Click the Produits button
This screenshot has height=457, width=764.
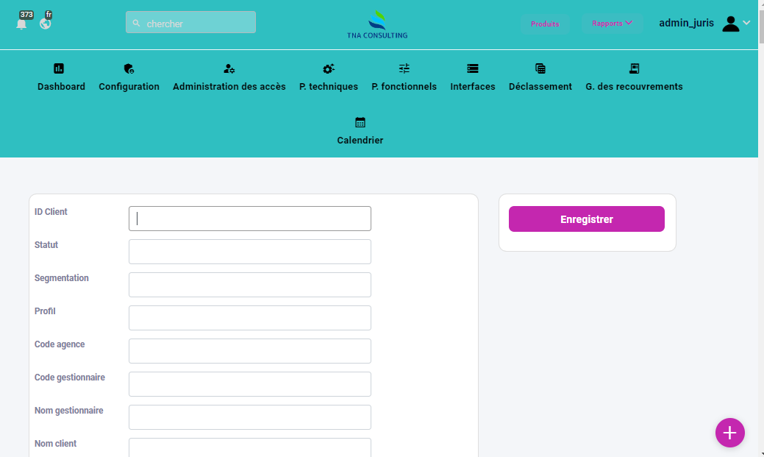point(545,24)
